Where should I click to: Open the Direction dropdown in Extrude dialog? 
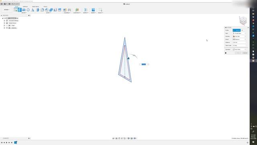tap(239, 36)
